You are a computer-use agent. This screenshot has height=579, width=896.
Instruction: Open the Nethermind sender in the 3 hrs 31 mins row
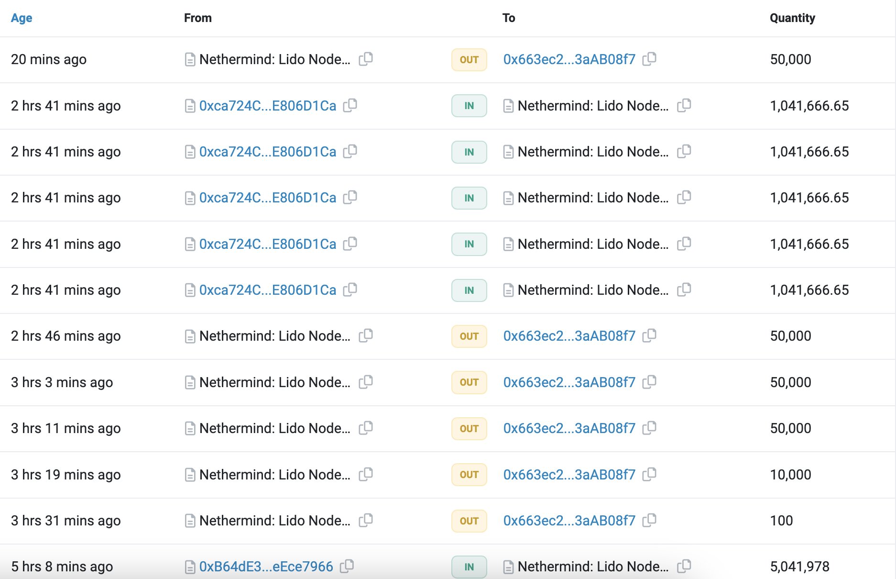[274, 521]
